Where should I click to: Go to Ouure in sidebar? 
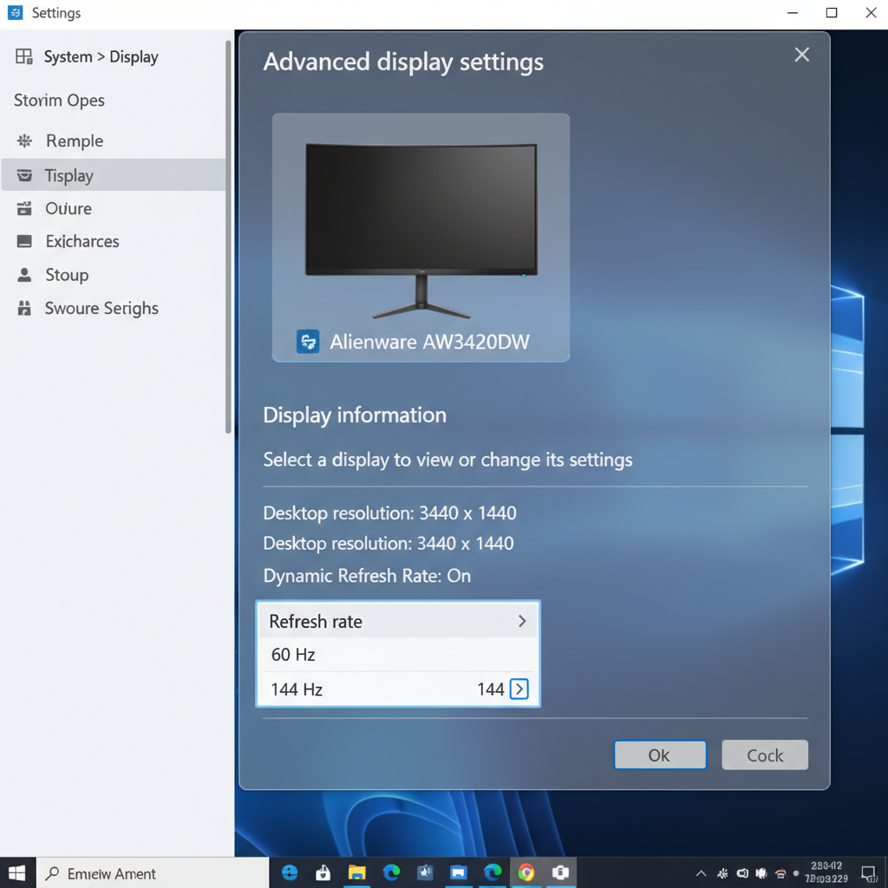(114, 208)
